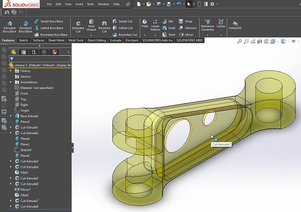The image size is (301, 212).
Task: Click the Swept Cut button
Action: click(x=125, y=22)
